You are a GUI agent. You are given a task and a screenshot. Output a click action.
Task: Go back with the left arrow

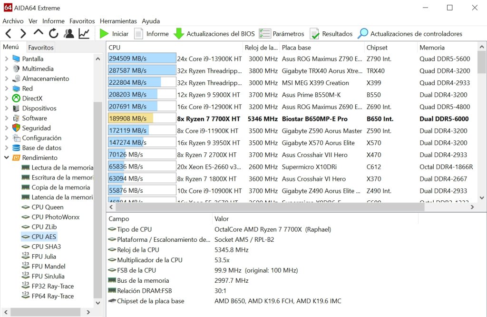[x=9, y=34]
